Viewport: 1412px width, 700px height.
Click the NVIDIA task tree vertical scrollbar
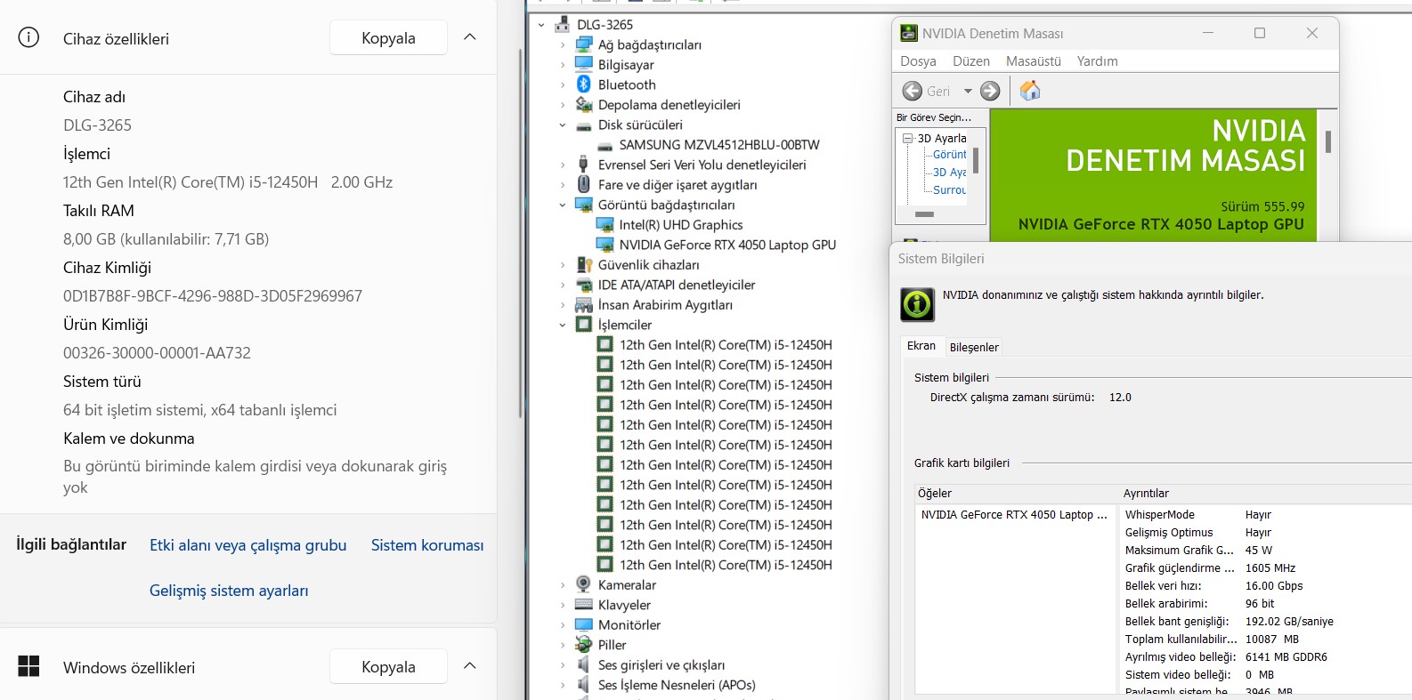click(x=976, y=160)
